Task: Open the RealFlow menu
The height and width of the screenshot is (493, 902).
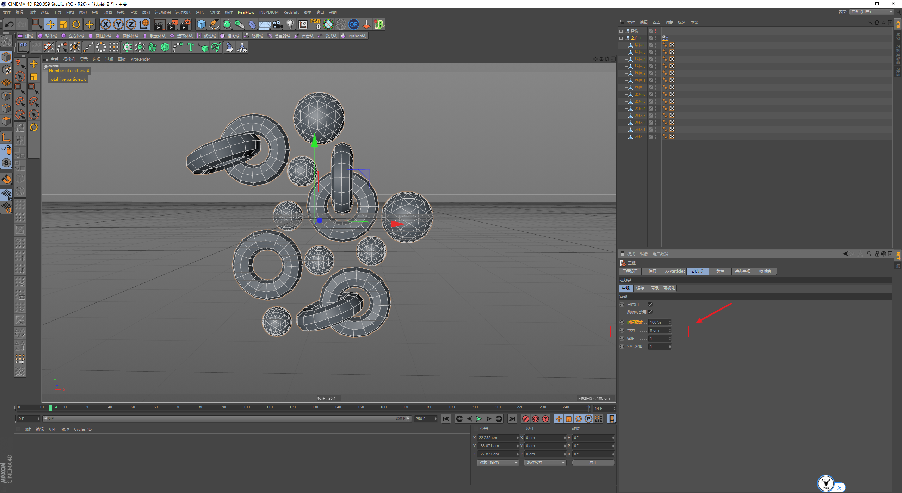Action: pos(246,12)
